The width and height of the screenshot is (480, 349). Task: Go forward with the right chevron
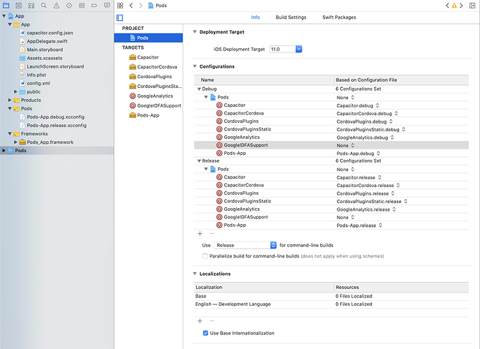[x=140, y=6]
